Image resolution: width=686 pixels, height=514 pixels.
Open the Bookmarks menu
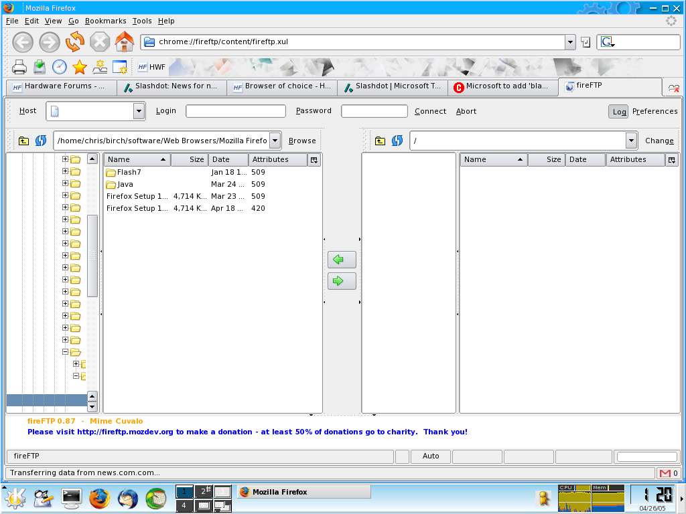tap(105, 21)
